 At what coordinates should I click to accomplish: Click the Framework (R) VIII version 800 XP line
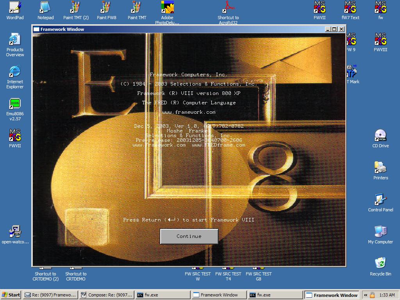click(189, 93)
